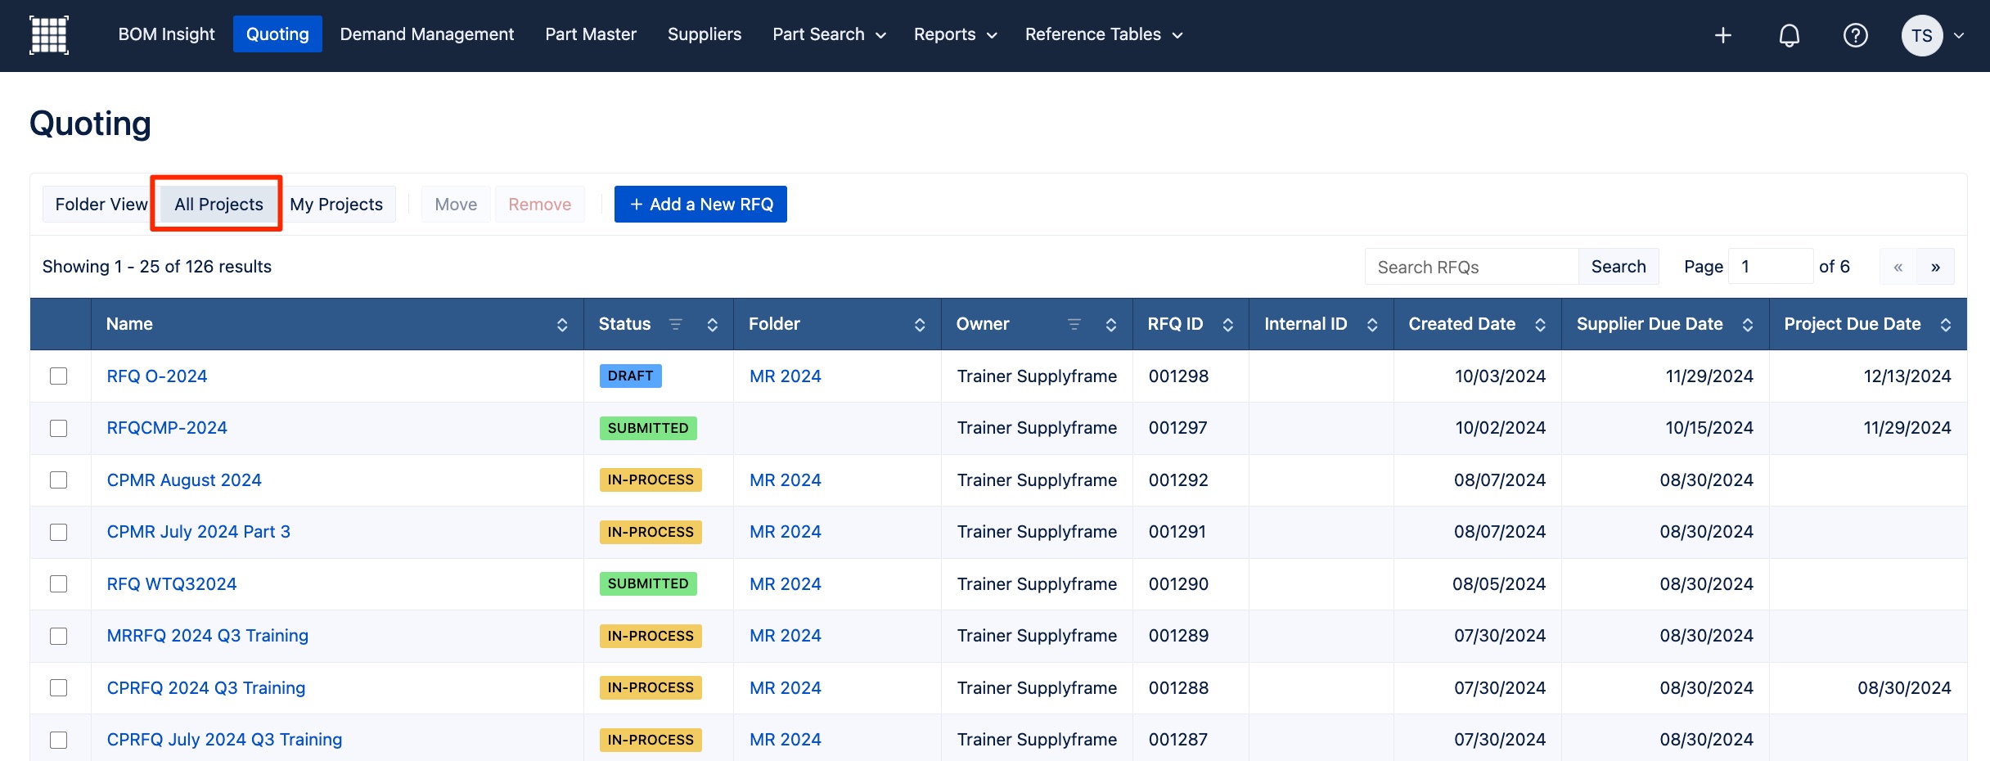The image size is (1990, 761).
Task: Open MR 2024 folder in RFQ WTQ32024 row
Action: click(x=786, y=584)
